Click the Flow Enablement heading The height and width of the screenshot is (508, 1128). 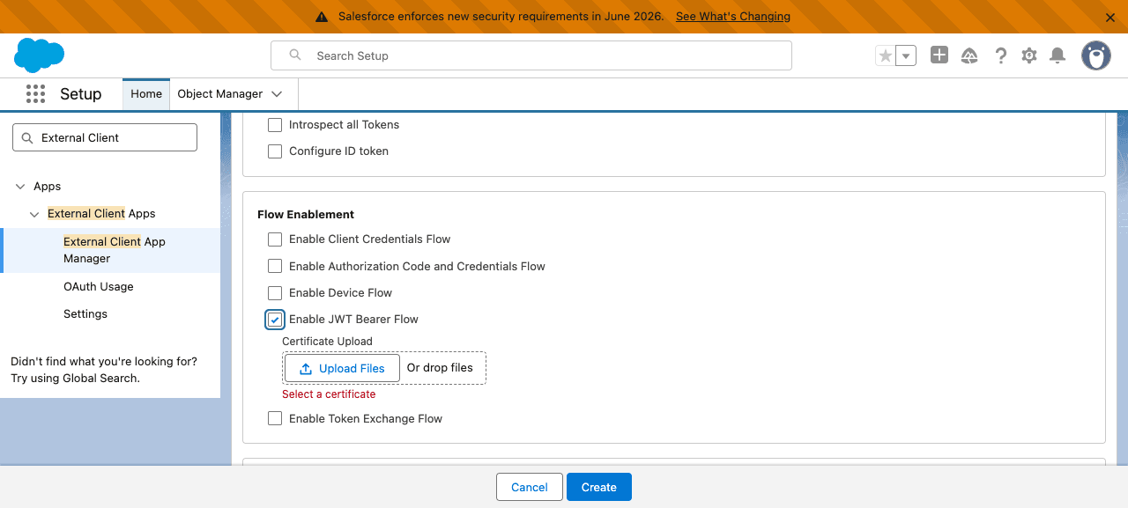[x=306, y=215]
